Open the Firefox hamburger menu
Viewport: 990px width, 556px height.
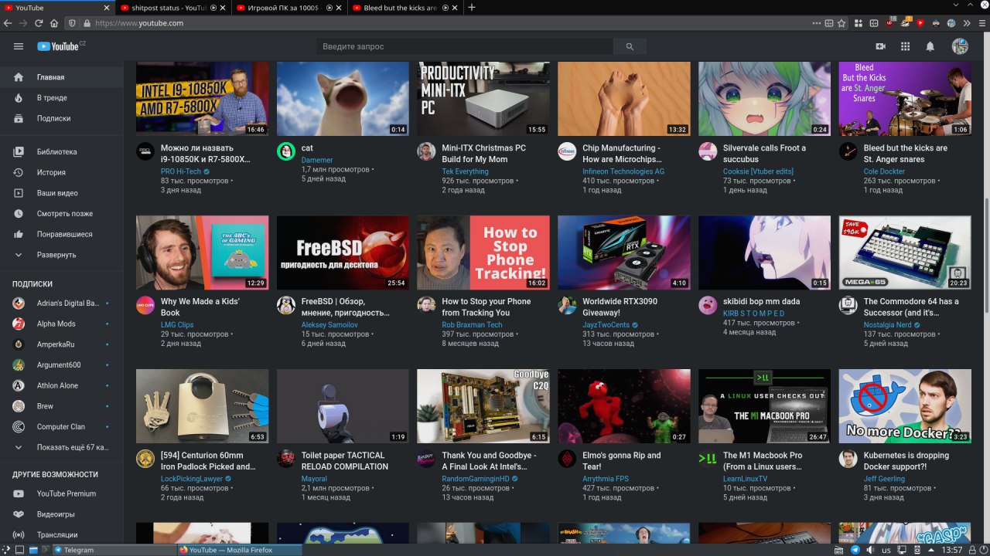(981, 23)
